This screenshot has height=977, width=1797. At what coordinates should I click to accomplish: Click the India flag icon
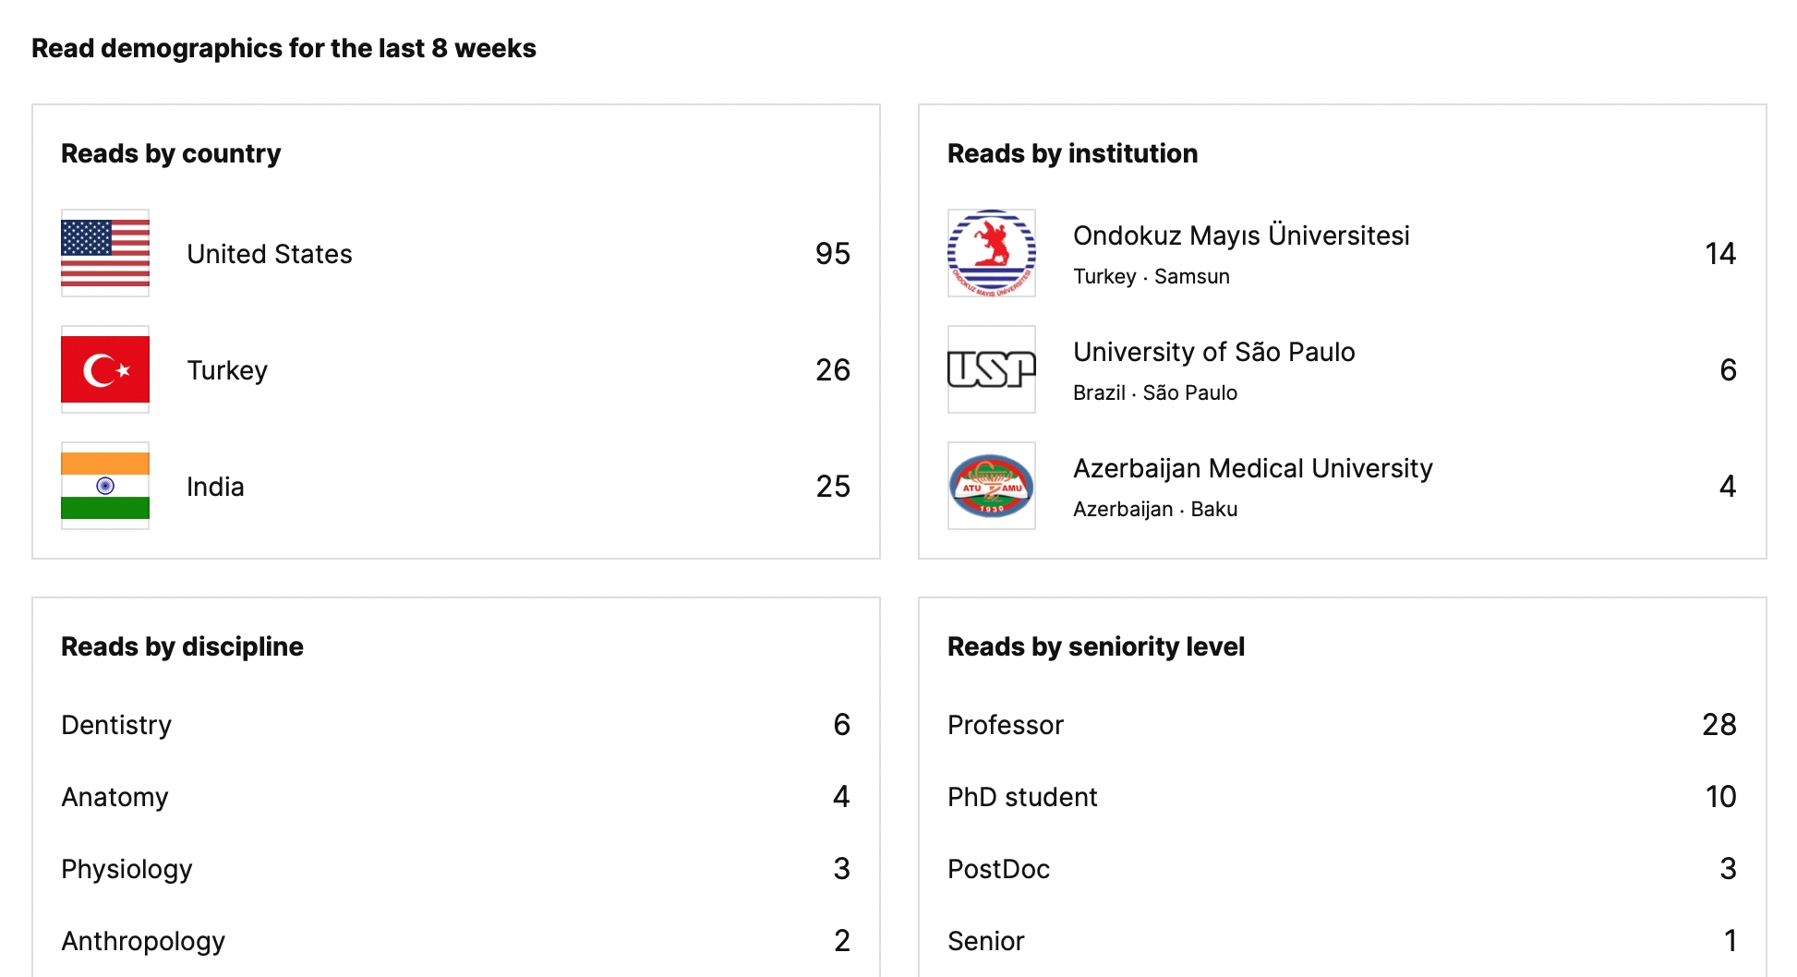pos(105,486)
